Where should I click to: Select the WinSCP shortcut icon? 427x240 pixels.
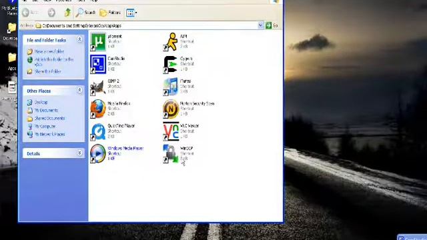click(171, 154)
